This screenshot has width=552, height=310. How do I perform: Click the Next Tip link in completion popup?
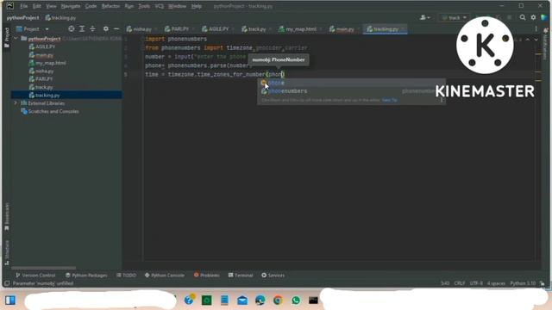[389, 100]
